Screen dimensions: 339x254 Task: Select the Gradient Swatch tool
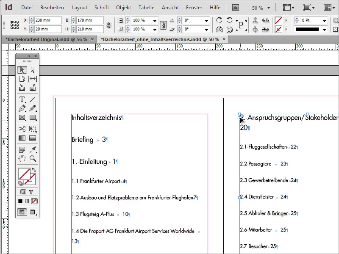coord(22,138)
